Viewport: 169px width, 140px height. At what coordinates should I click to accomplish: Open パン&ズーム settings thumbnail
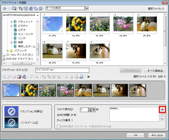click(x=11, y=123)
